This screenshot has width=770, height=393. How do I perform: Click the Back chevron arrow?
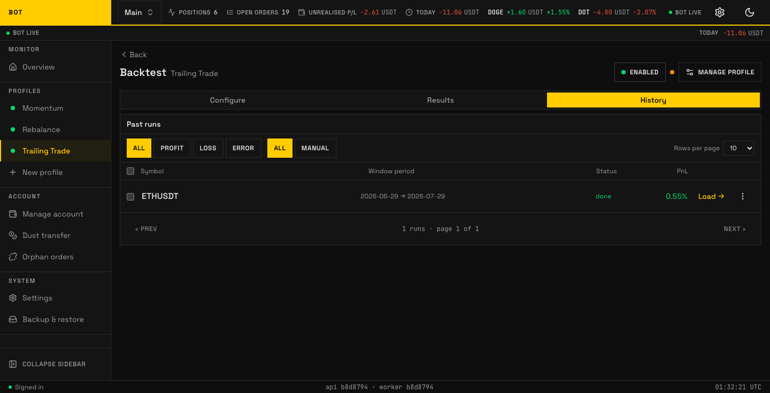pos(124,55)
